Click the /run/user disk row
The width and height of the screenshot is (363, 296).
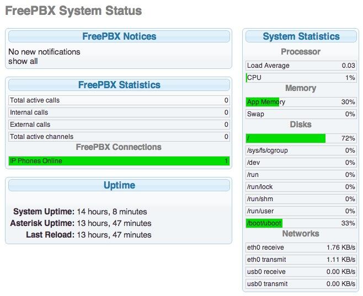point(301,211)
